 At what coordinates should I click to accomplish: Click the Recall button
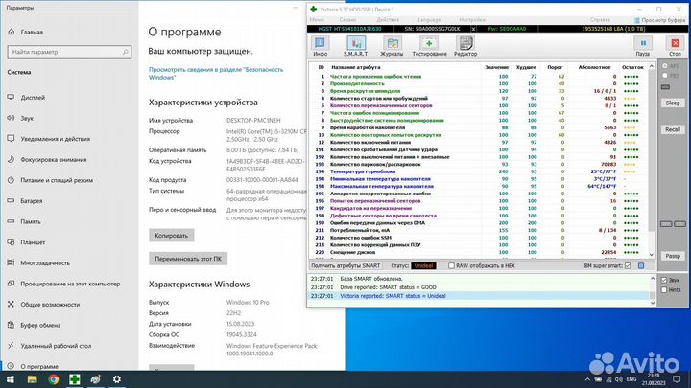tap(673, 129)
